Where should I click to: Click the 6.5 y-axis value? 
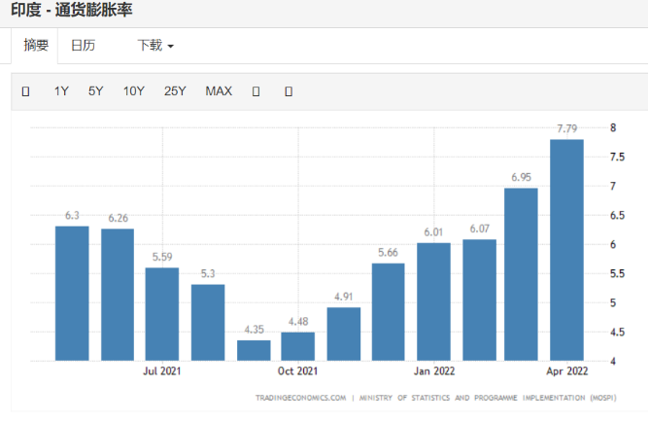click(617, 216)
